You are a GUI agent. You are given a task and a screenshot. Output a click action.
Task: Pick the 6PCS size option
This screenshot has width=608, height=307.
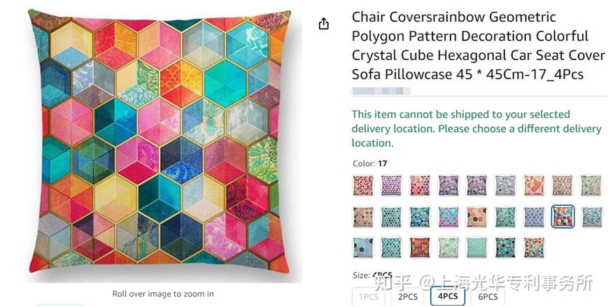click(488, 296)
